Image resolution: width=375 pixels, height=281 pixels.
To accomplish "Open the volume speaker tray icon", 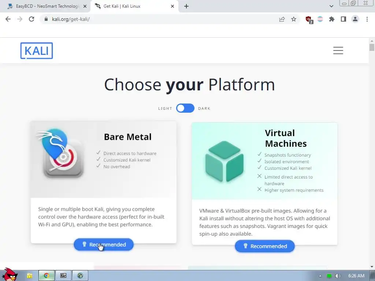I will point(338,276).
